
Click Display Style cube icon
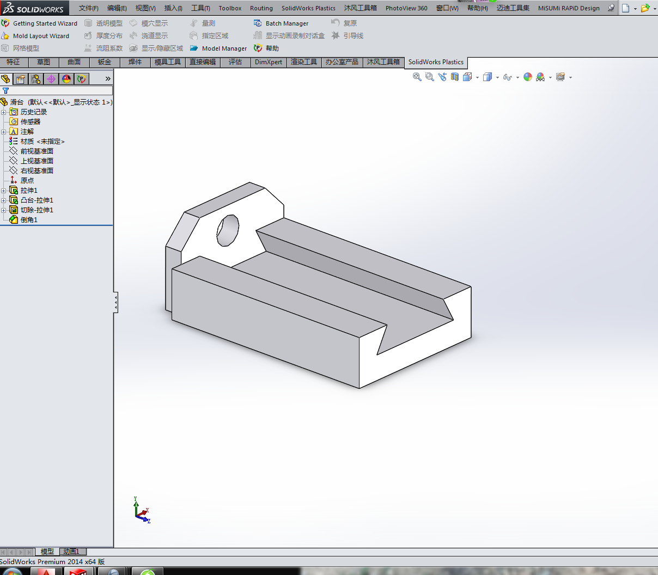(488, 77)
